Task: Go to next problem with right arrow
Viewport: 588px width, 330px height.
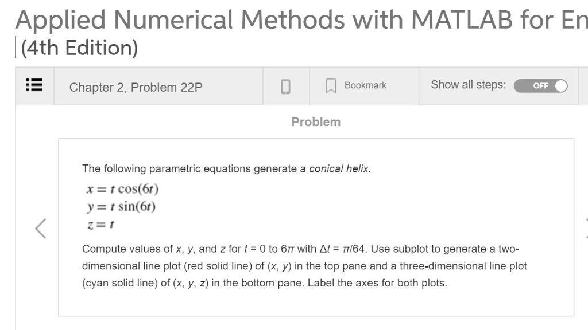Action: pos(585,227)
